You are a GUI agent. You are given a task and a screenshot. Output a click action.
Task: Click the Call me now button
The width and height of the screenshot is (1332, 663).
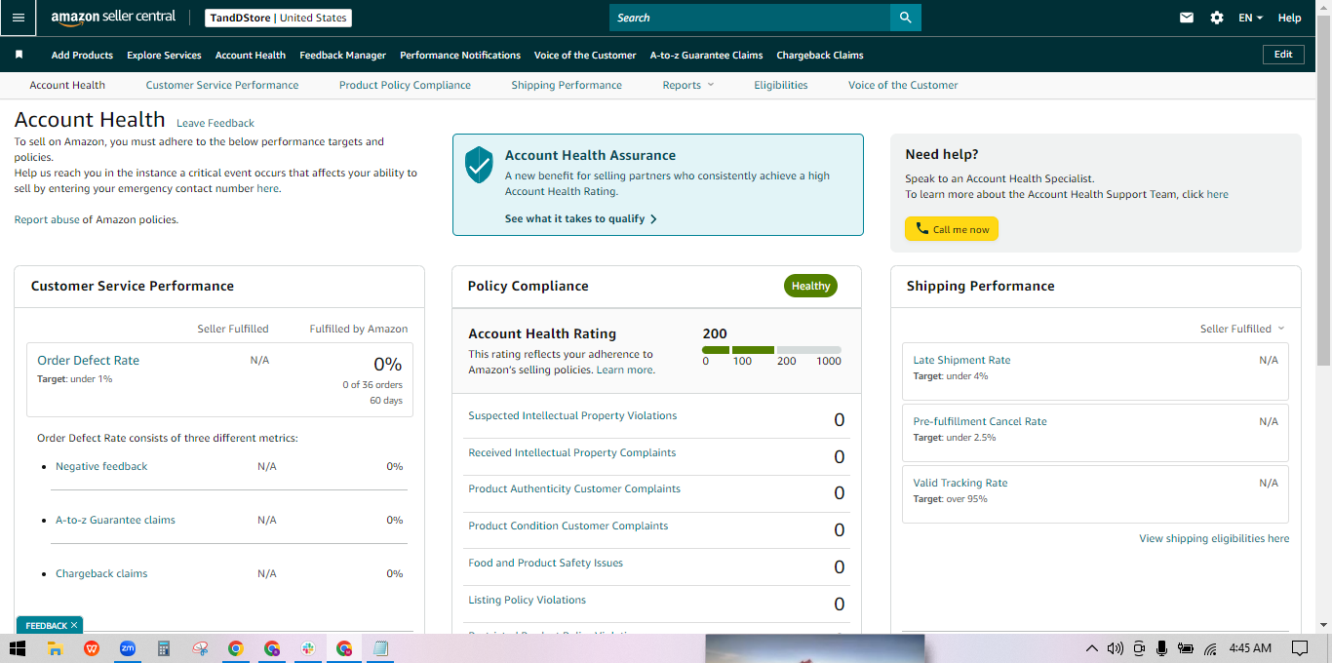point(952,229)
